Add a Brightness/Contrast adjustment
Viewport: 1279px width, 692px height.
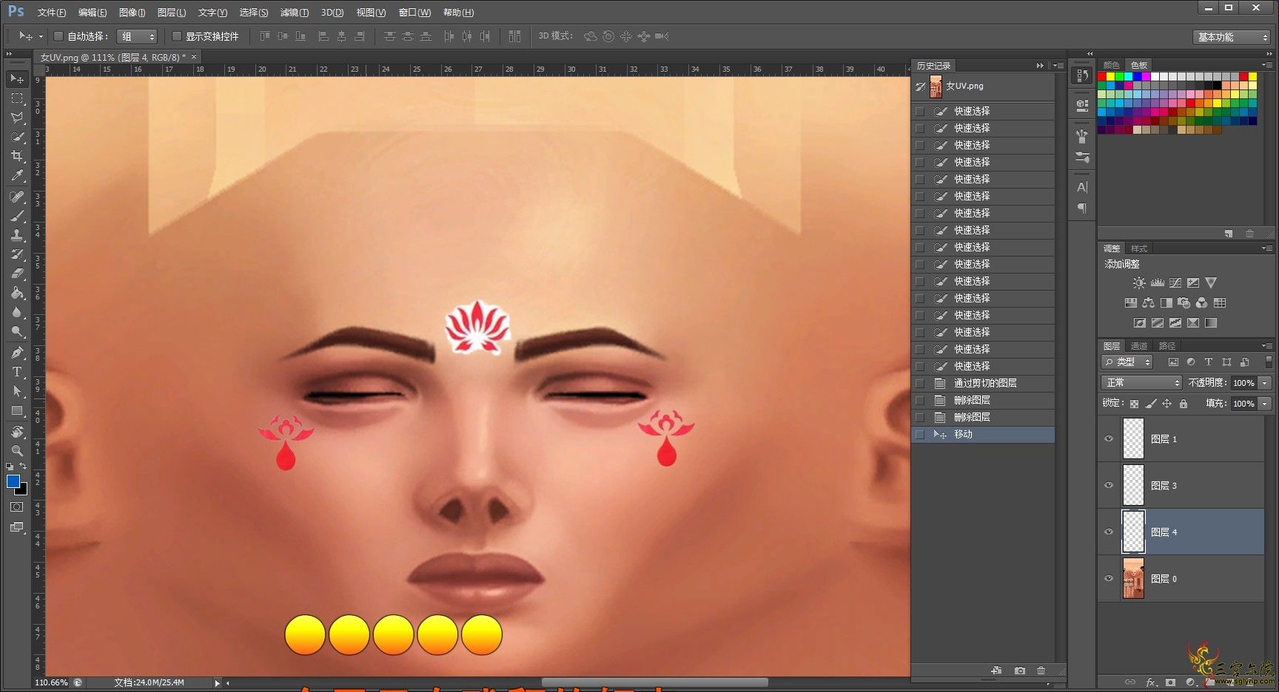click(1139, 283)
